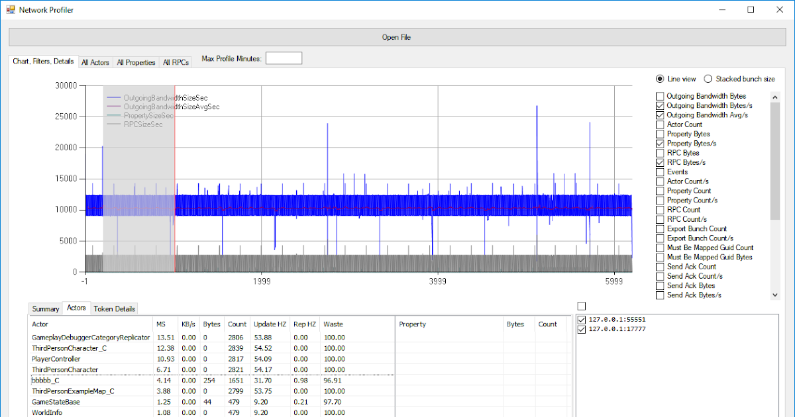
Task: Uncheck connection 127.0.0.1:17777
Action: point(582,329)
